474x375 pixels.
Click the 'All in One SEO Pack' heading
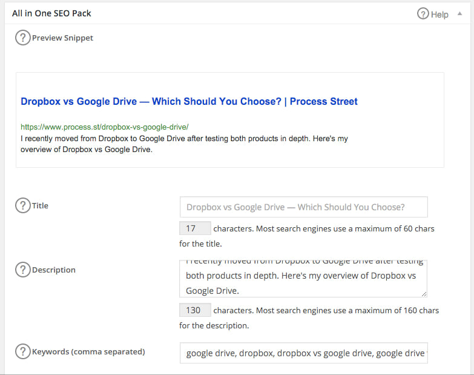tap(51, 13)
